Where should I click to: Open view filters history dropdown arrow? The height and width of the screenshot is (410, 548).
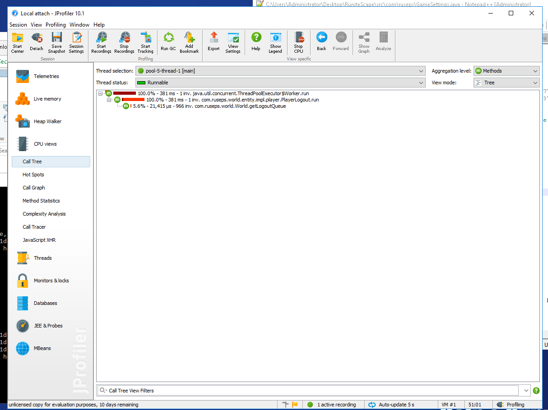click(x=526, y=391)
